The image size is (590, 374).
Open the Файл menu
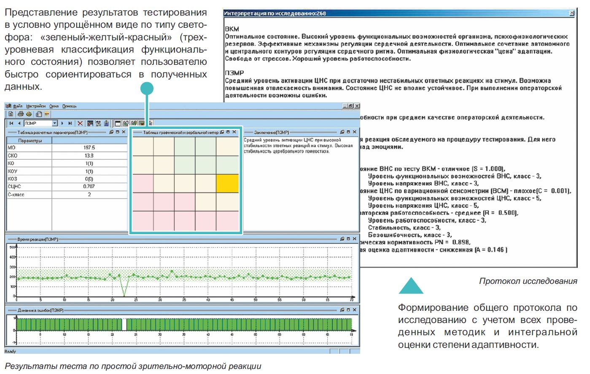[17, 106]
